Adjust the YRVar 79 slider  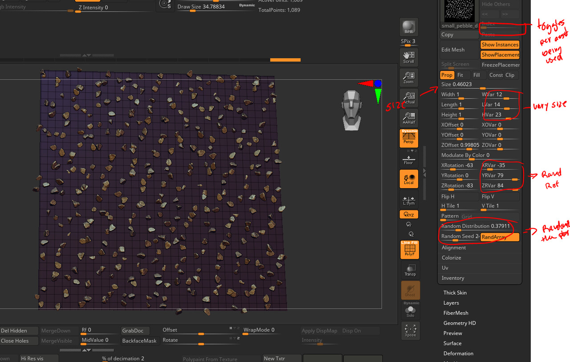[500, 176]
